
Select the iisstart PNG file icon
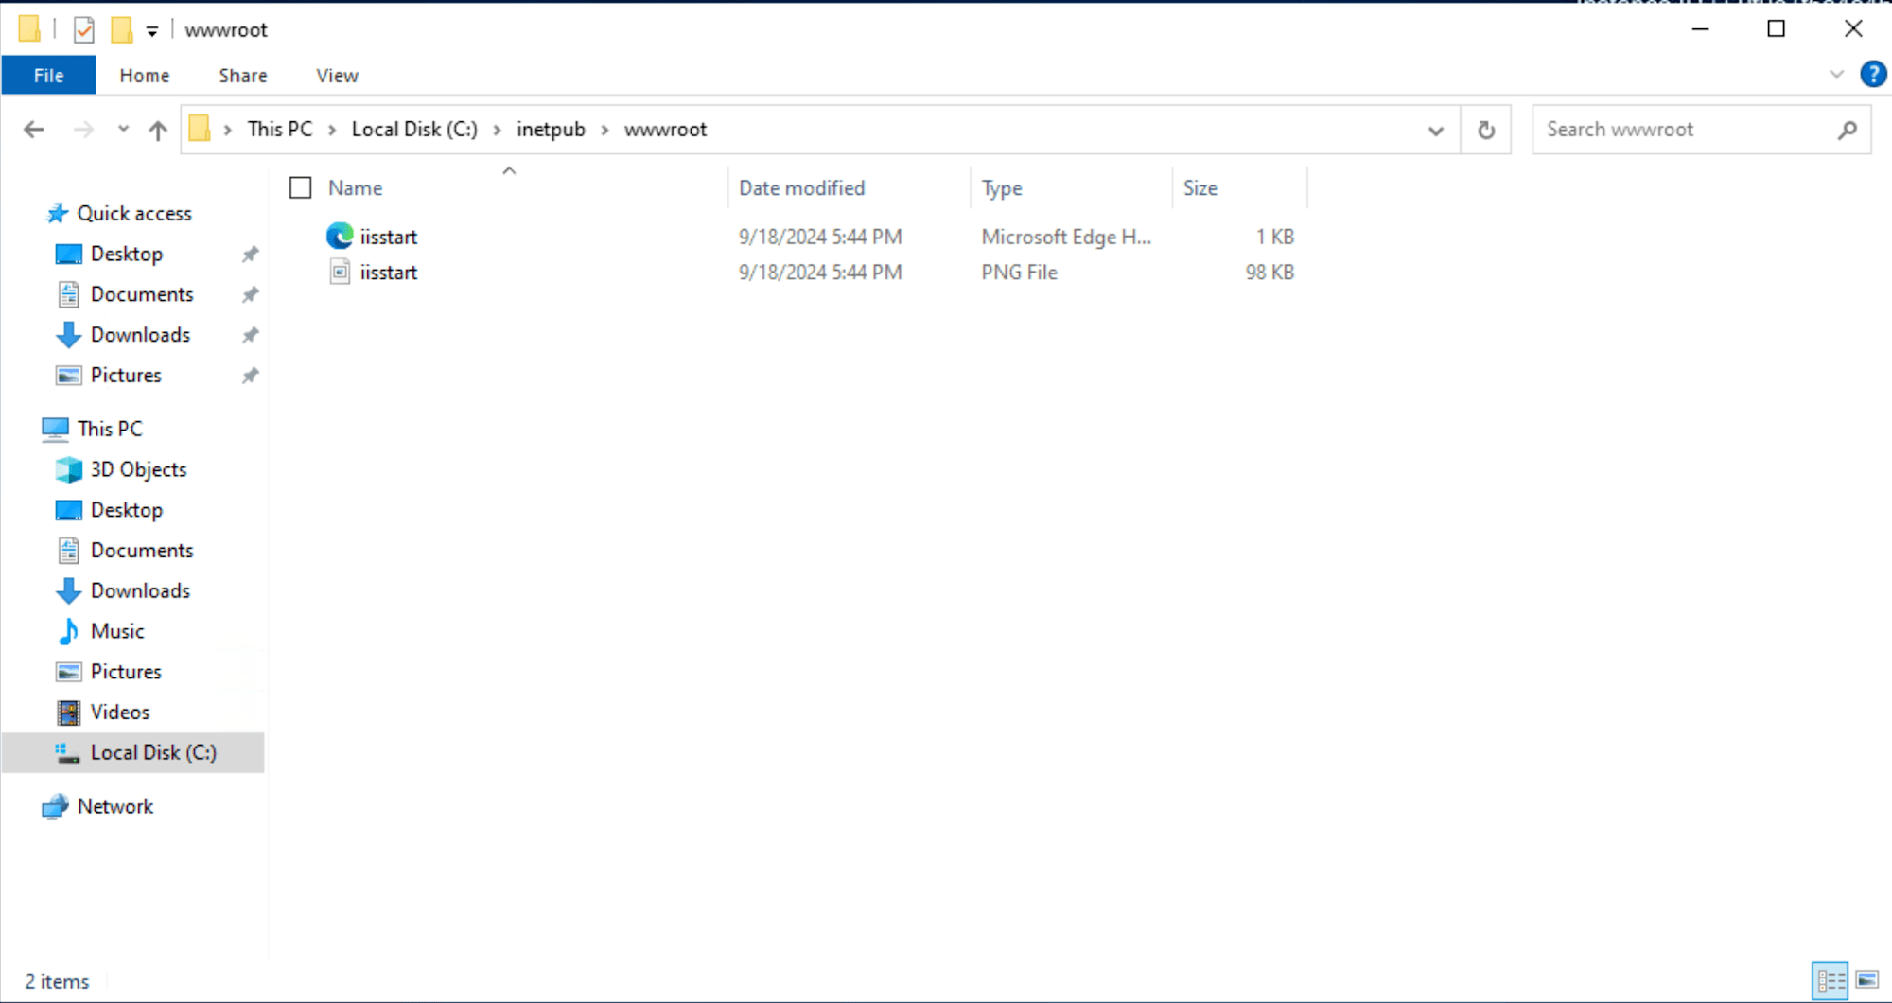340,273
